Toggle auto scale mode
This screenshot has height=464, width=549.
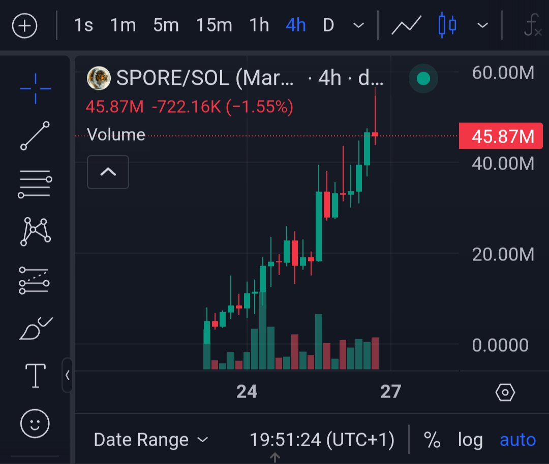pos(518,440)
